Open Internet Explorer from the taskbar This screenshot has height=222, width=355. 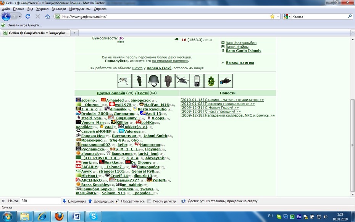pyautogui.click(x=42, y=217)
